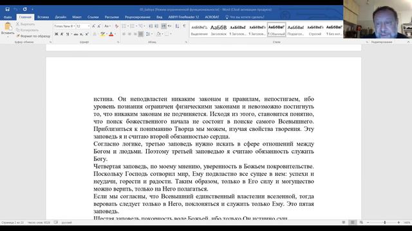
Task: Toggle bold (Ж) formatting
Action: (x=56, y=34)
